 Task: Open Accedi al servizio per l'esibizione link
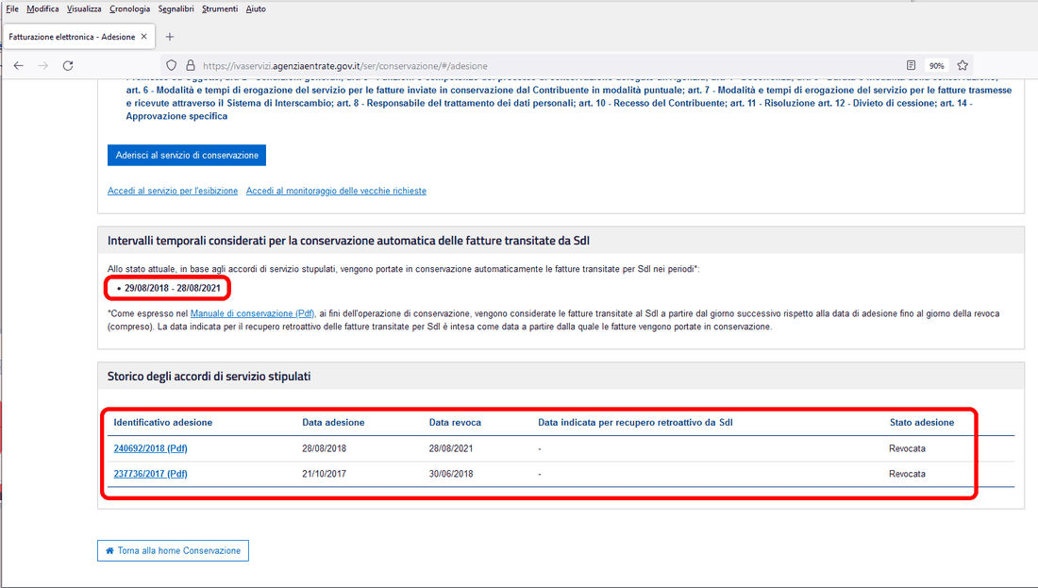tap(173, 191)
